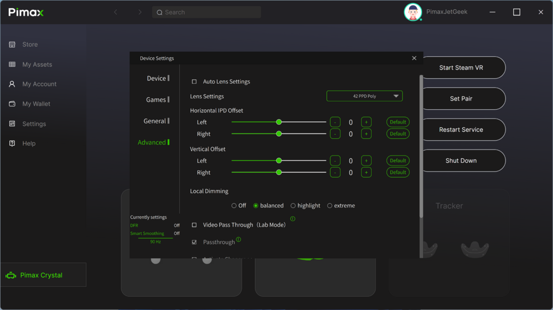Enable Video Pass Through (Lab Mode)
Image resolution: width=553 pixels, height=310 pixels.
(194, 225)
